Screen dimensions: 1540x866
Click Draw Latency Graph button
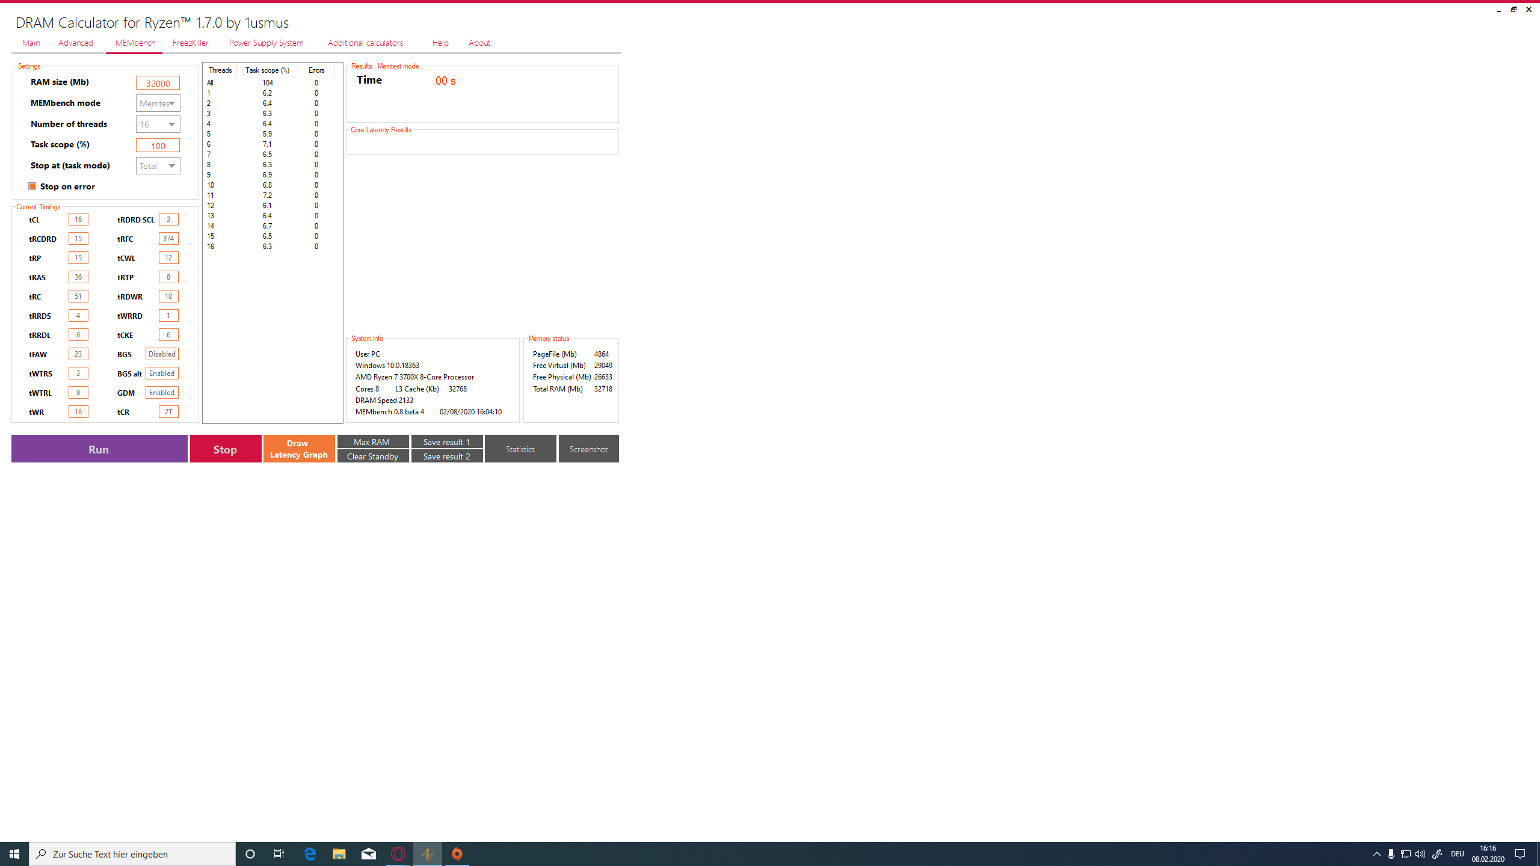click(298, 449)
